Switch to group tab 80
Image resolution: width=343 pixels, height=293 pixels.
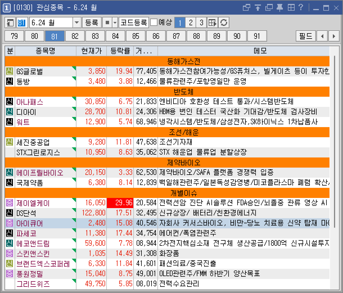[35, 36]
